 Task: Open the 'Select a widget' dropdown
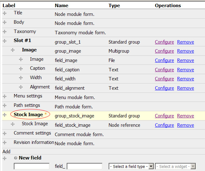175,167
